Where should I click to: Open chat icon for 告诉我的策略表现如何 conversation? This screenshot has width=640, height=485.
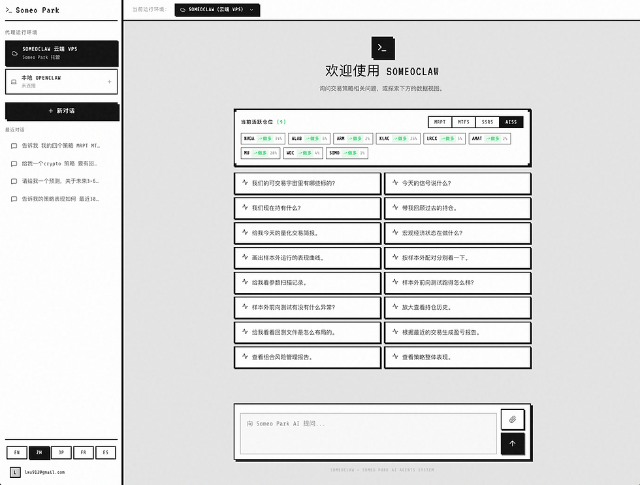(14, 199)
